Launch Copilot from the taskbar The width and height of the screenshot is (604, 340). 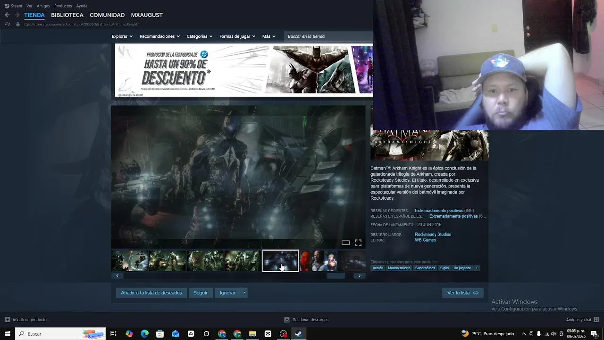click(x=129, y=334)
